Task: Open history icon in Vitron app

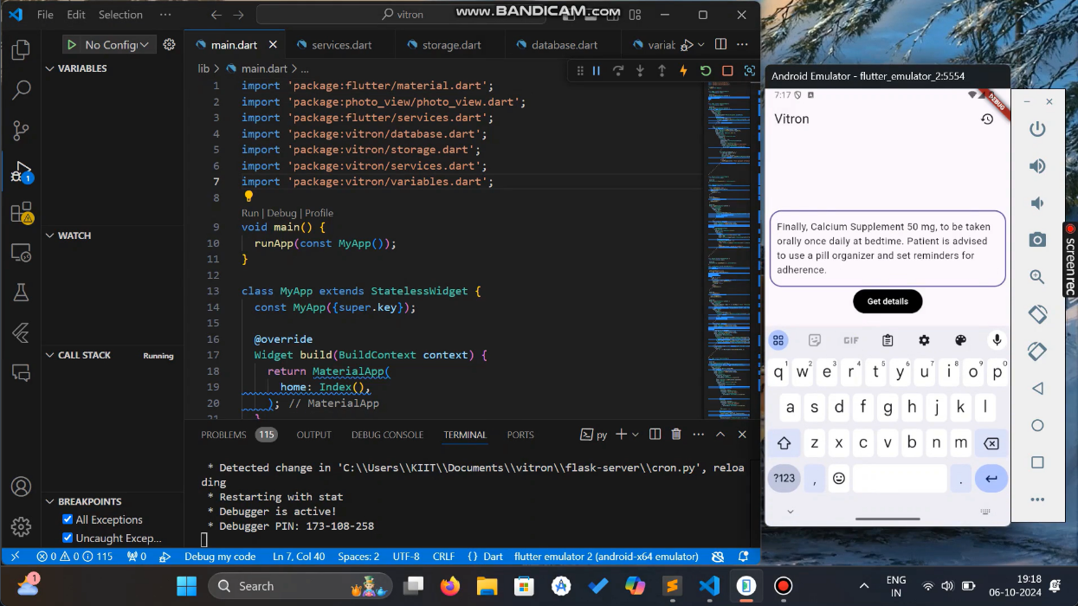Action: tap(987, 119)
